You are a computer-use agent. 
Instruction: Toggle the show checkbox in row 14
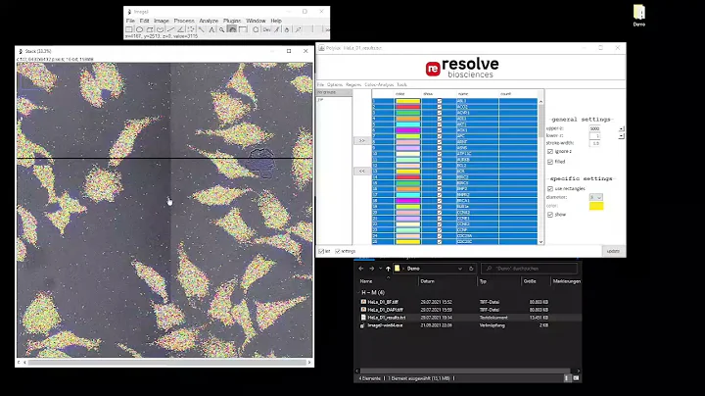click(440, 176)
